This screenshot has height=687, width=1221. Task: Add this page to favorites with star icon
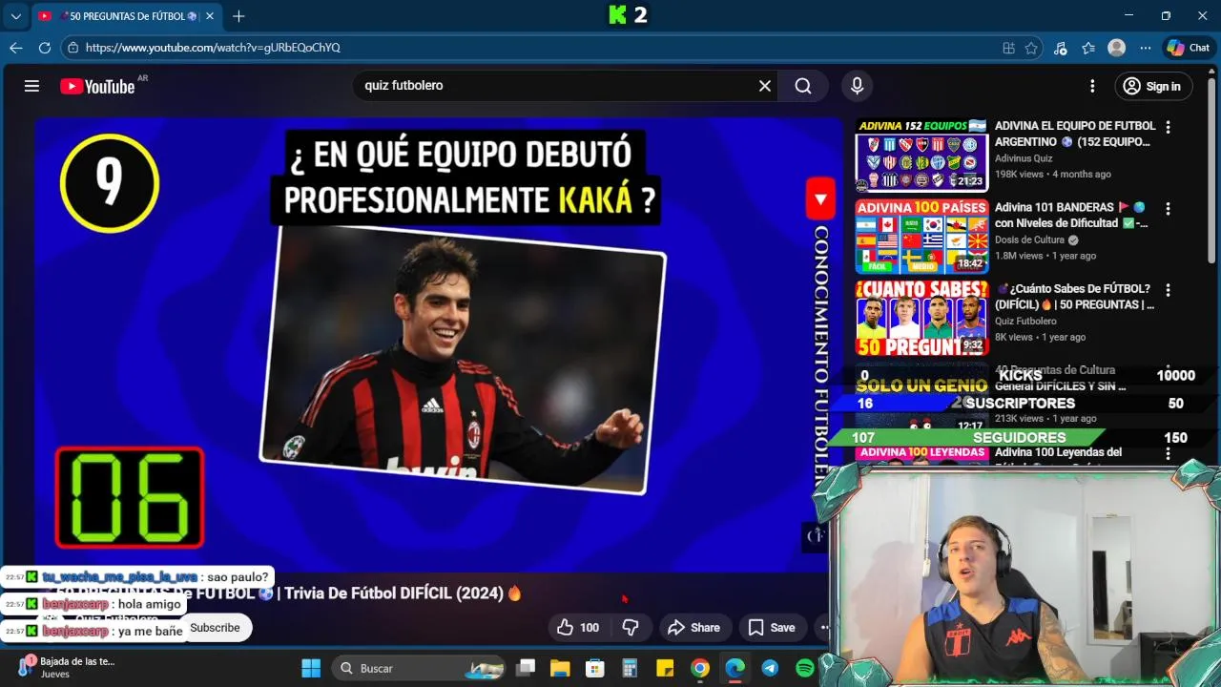point(1031,48)
